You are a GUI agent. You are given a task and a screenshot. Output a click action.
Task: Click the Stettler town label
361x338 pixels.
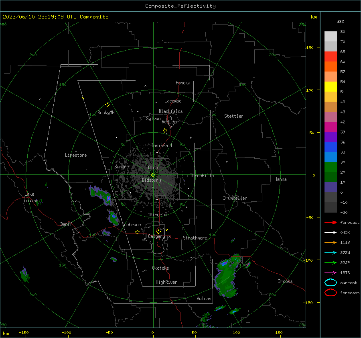click(x=234, y=116)
